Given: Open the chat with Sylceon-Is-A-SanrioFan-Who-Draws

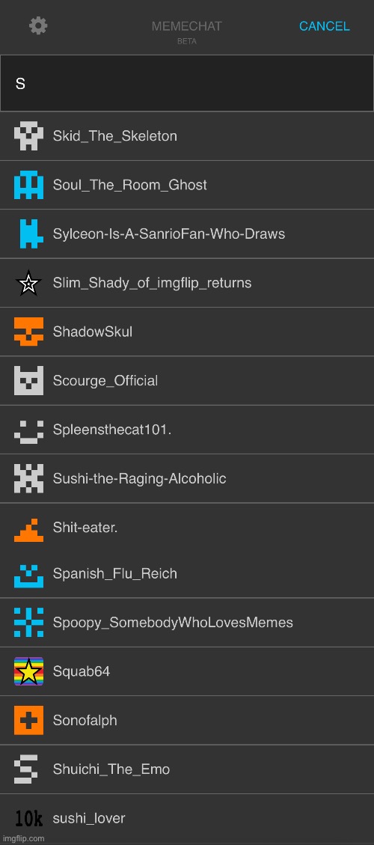Looking at the screenshot, I should [x=187, y=234].
